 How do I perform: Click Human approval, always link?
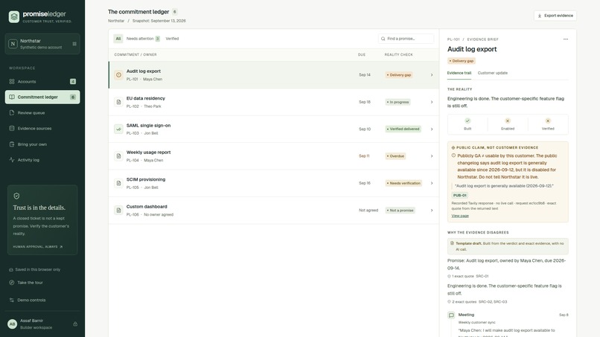(x=38, y=247)
